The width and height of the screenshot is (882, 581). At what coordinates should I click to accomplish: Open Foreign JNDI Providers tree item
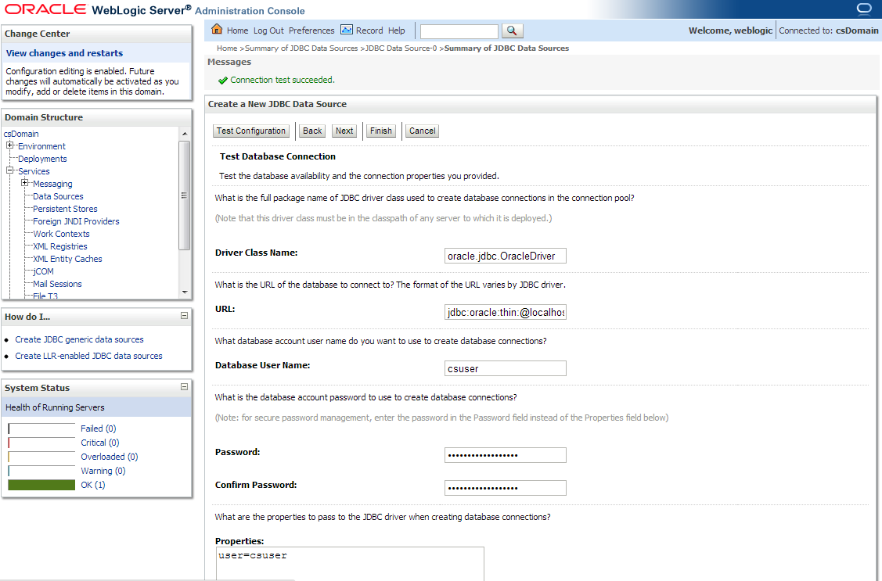pos(76,221)
